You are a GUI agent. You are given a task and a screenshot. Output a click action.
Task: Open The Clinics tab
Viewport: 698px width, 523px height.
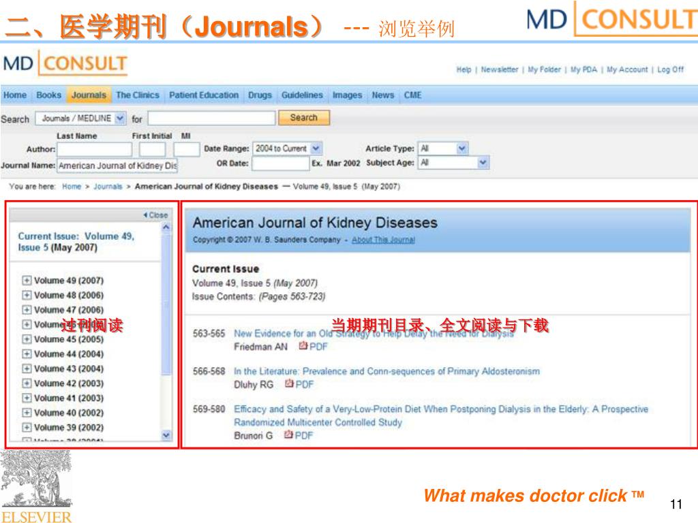pyautogui.click(x=138, y=95)
